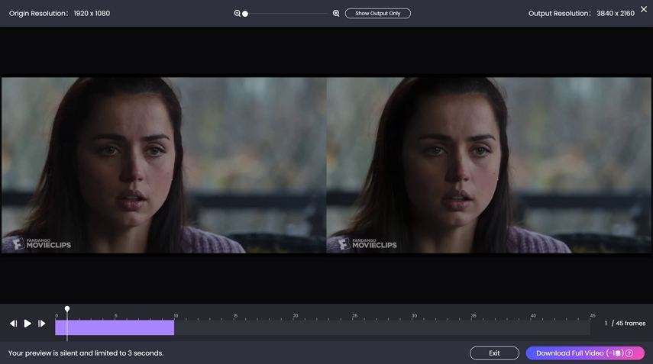Viewport: 653px width, 364px height.
Task: Click the credit coin icon in Download button
Action: (x=619, y=353)
